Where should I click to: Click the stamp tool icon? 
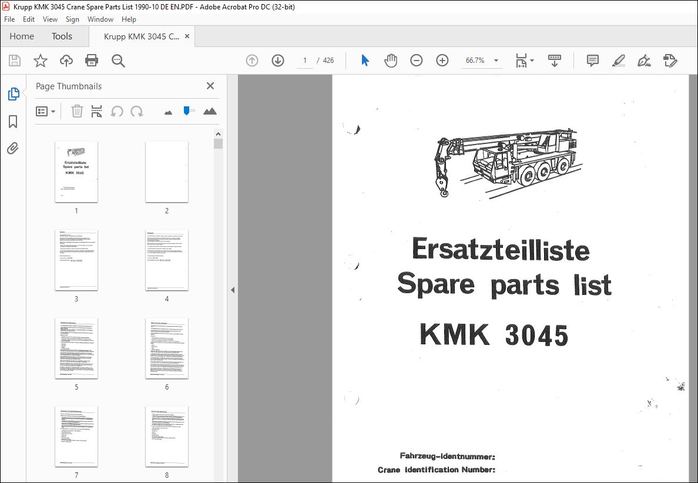tap(670, 61)
